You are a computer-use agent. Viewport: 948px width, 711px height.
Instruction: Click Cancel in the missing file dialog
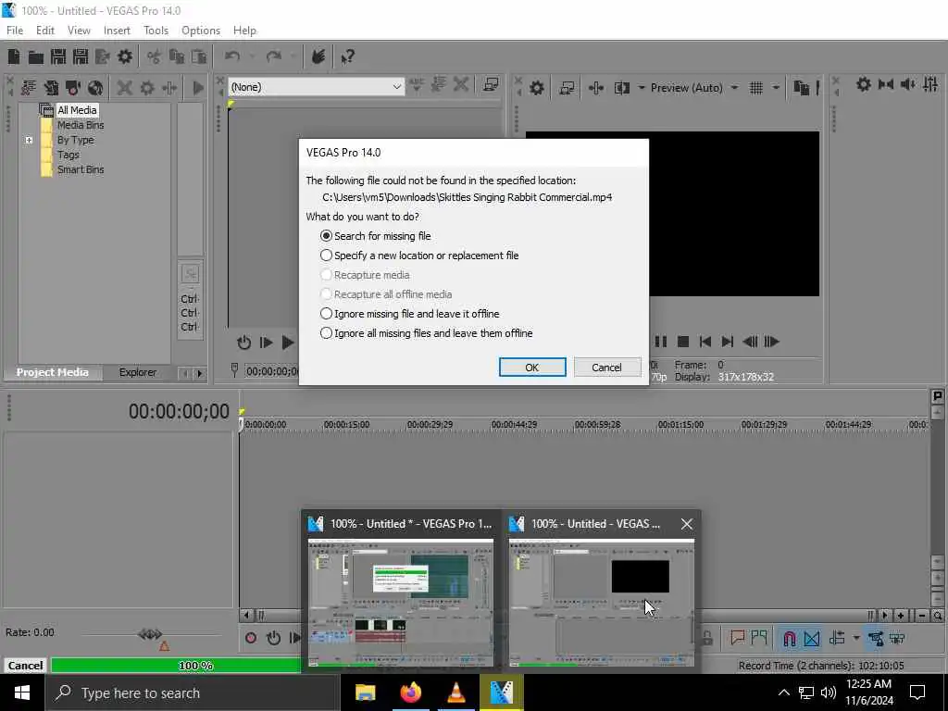point(606,367)
